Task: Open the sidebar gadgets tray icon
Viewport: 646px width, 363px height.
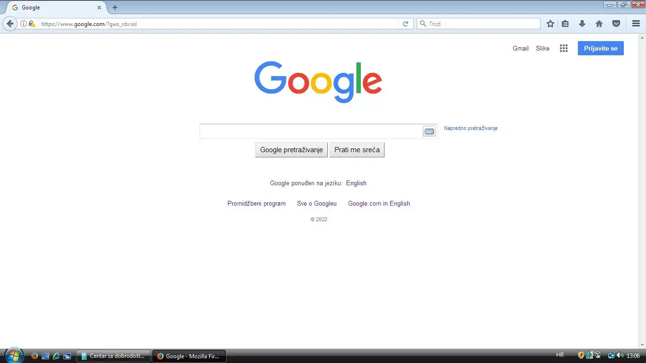Action: (x=589, y=355)
